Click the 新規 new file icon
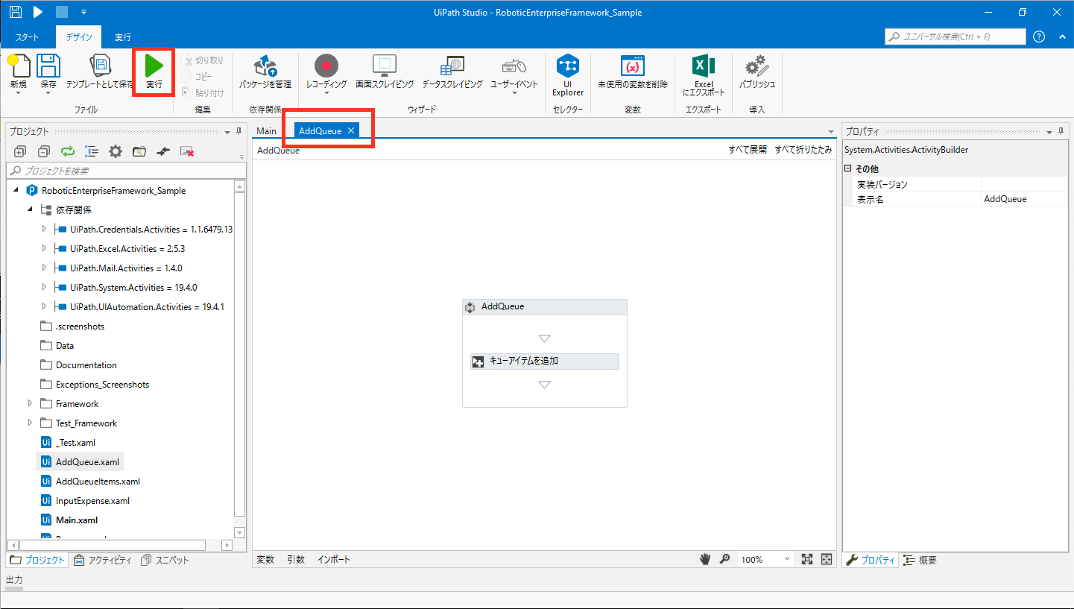The image size is (1074, 609). pyautogui.click(x=19, y=66)
